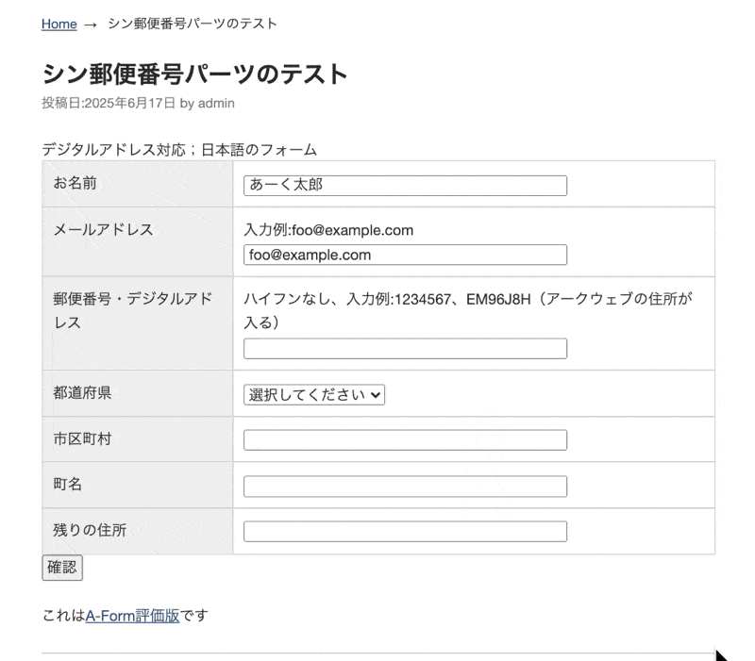Image resolution: width=755 pixels, height=661 pixels.
Task: Click the お名前 name input field
Action: tap(405, 185)
